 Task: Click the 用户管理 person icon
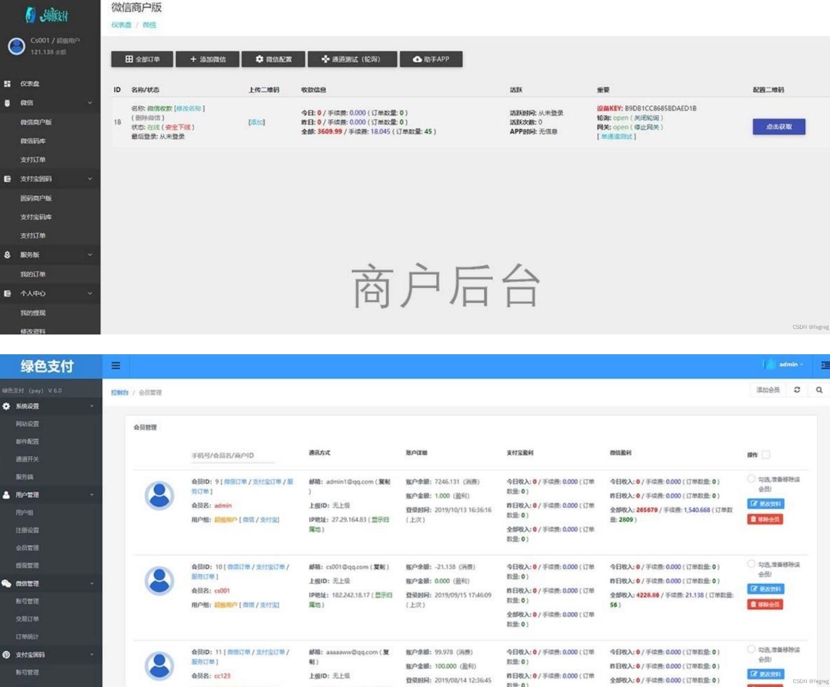coord(6,495)
